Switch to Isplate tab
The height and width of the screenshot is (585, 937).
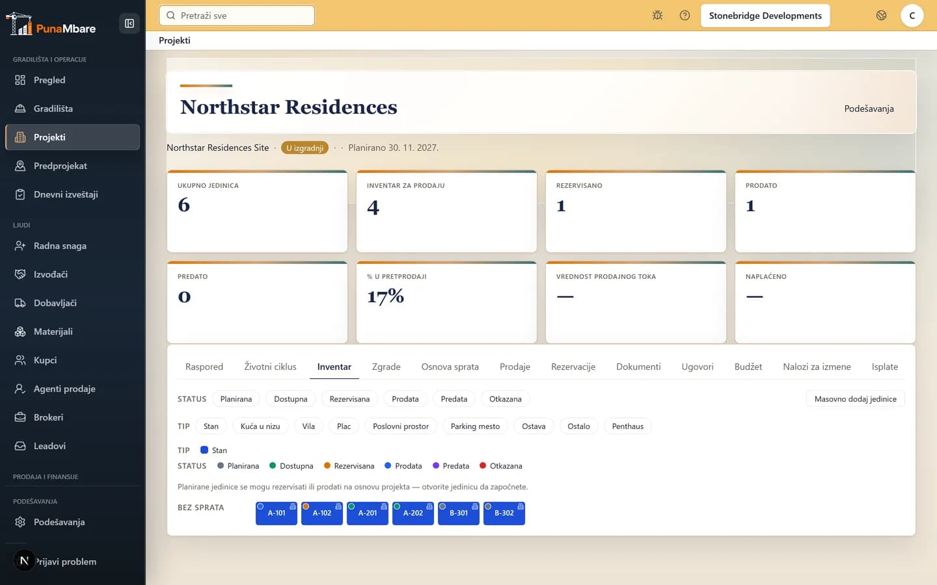[x=885, y=367]
